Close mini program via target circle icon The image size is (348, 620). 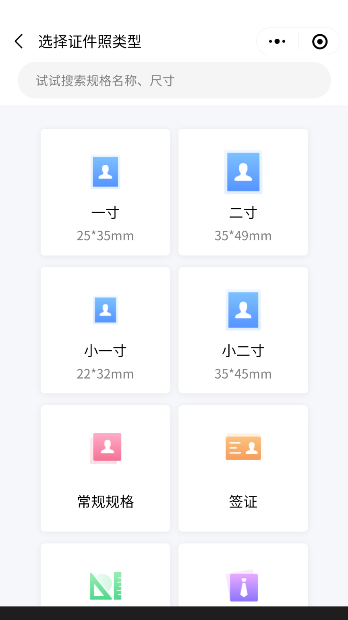tap(320, 41)
